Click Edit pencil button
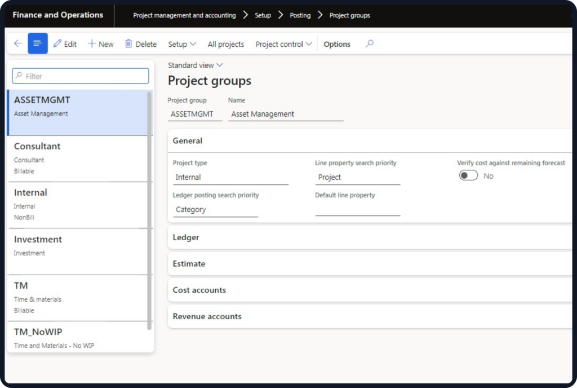 pyautogui.click(x=65, y=44)
